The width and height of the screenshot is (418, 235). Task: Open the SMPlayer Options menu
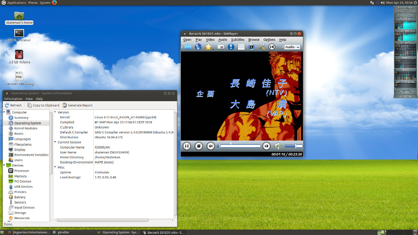click(269, 40)
